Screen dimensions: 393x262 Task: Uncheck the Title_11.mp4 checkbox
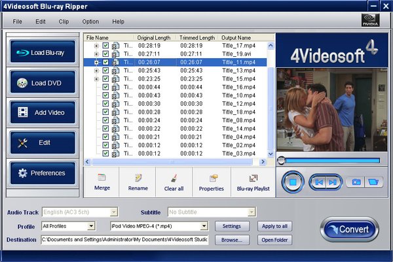105,62
